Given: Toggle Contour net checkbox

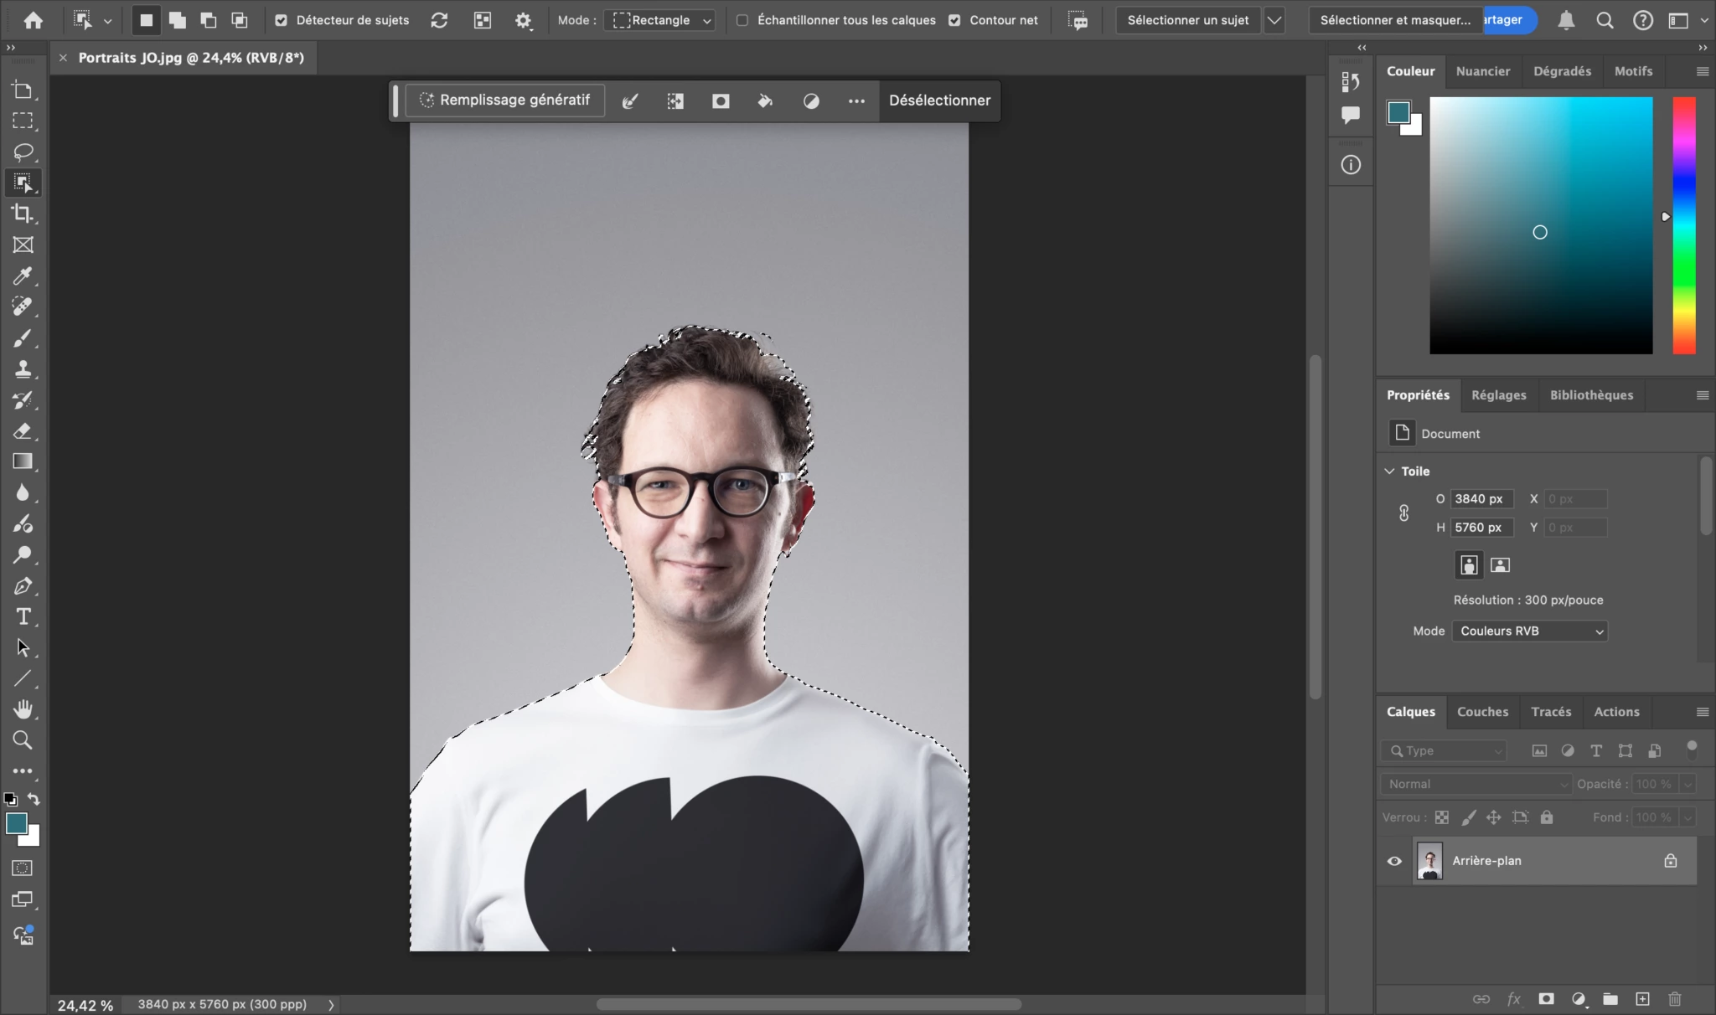Looking at the screenshot, I should pos(954,20).
